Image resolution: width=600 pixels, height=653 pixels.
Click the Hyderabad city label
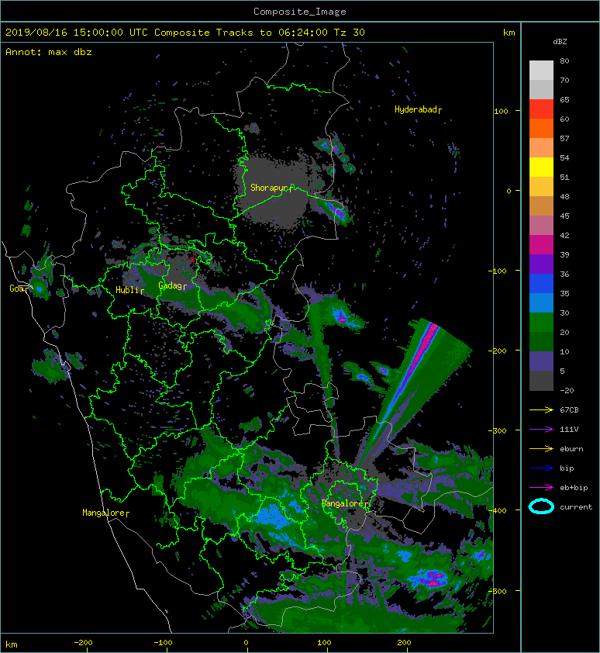click(418, 109)
